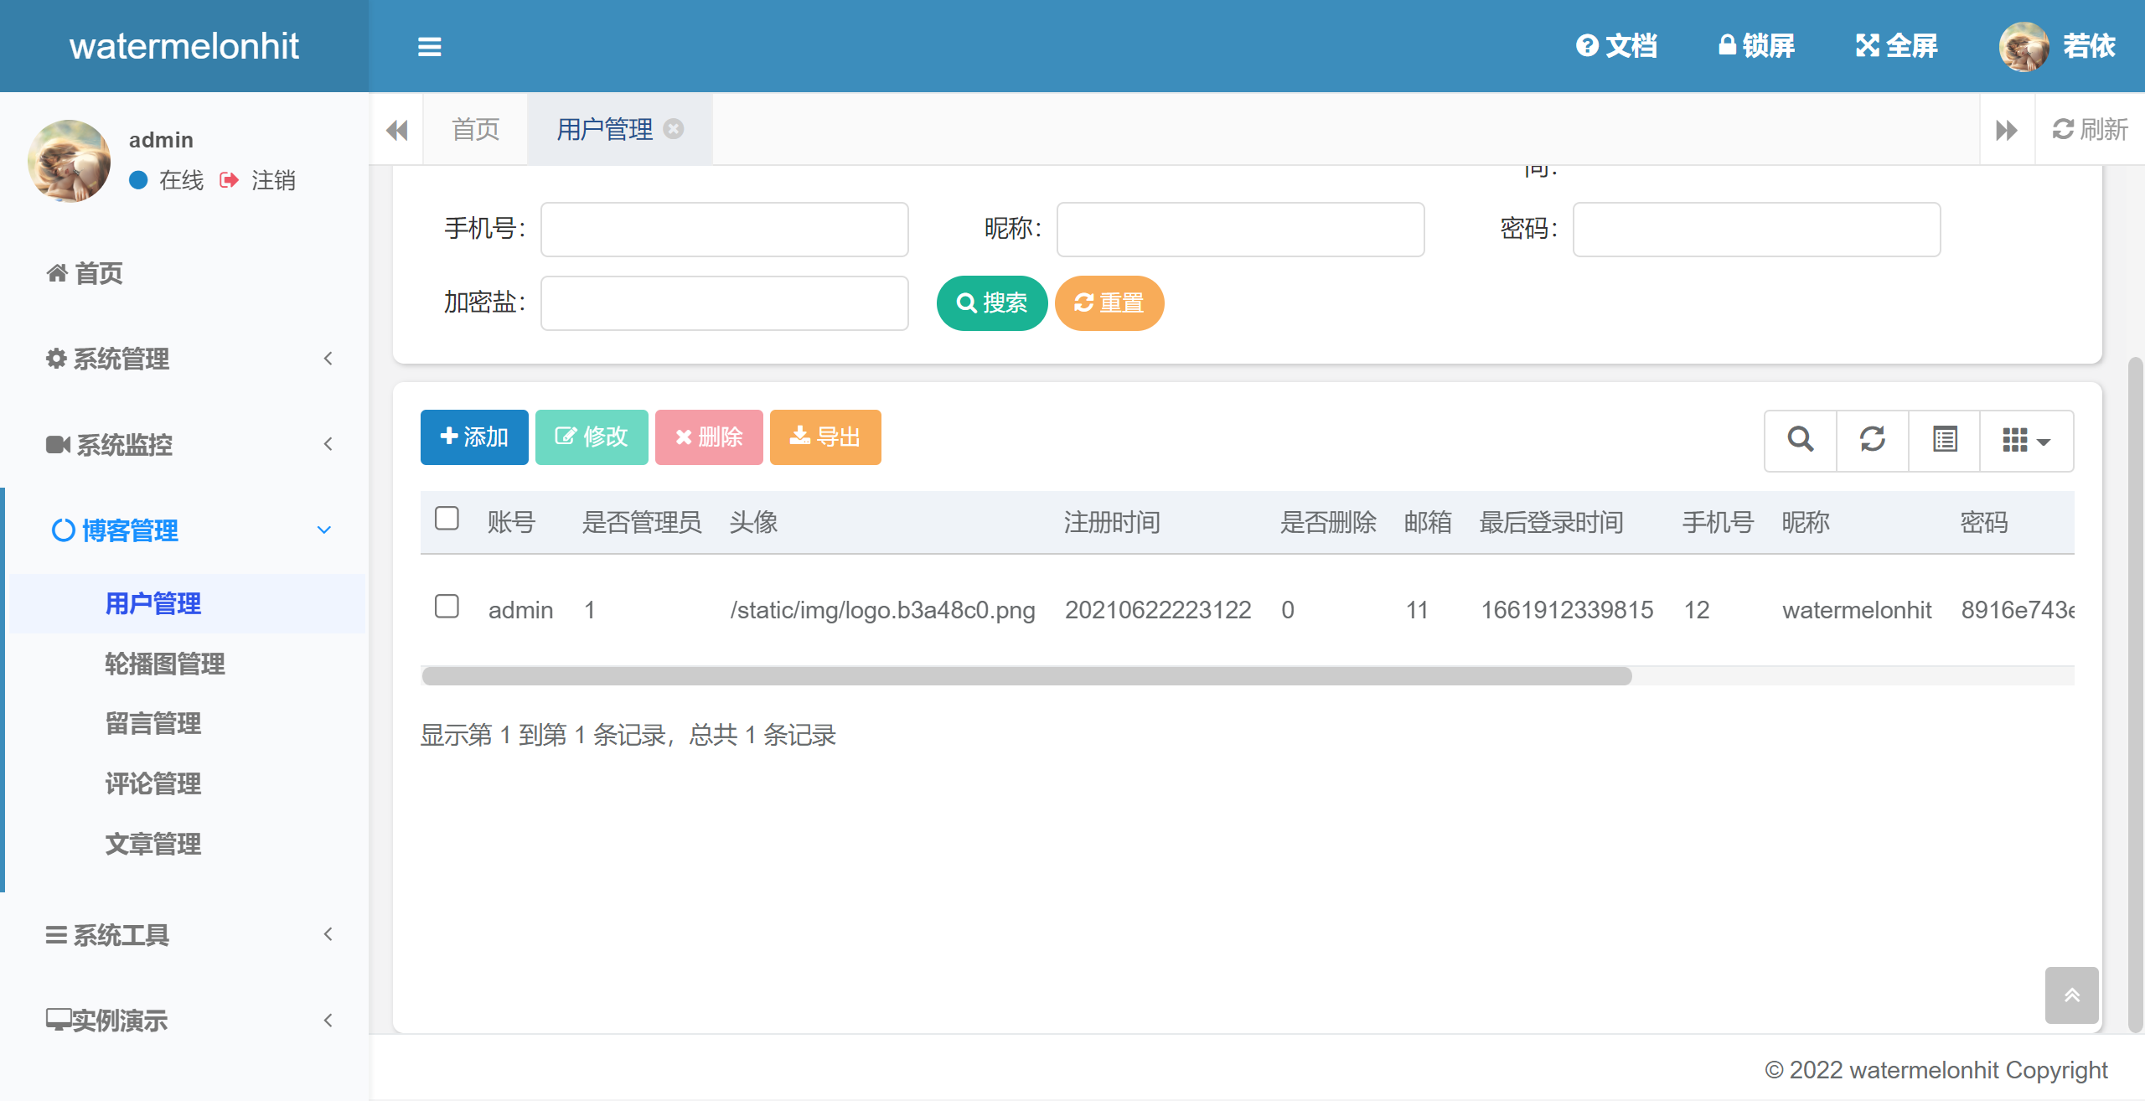Select the admin row checkbox
Image resolution: width=2145 pixels, height=1101 pixels.
pos(447,607)
